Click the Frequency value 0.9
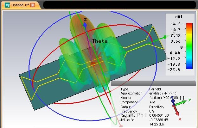The height and width of the screenshot is (128, 198). click(x=152, y=111)
